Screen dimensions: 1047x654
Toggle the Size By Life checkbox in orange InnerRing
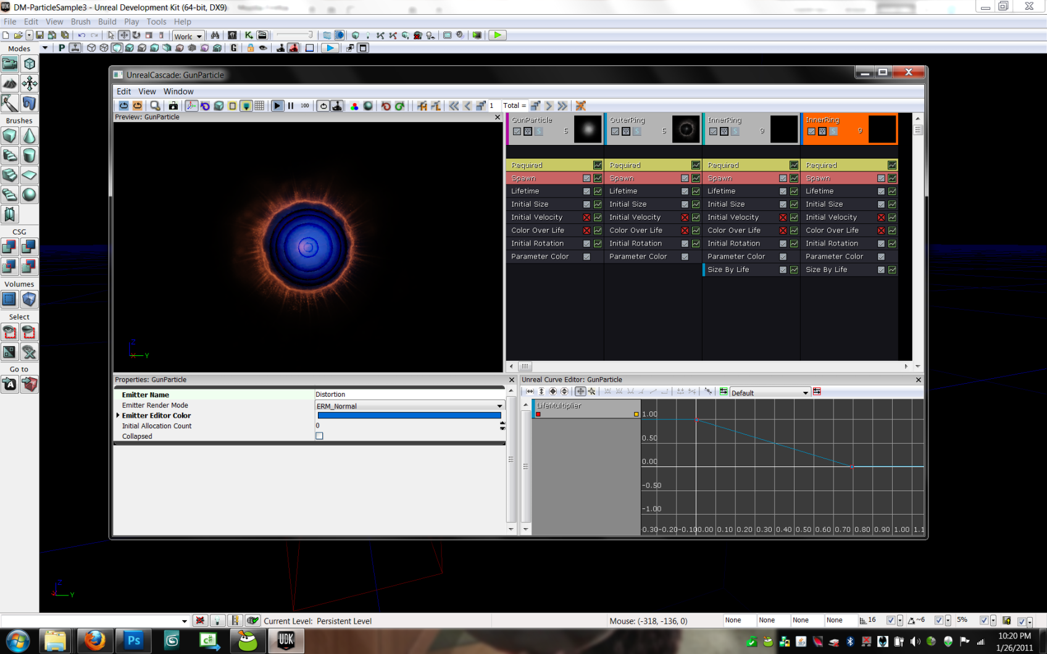coord(881,270)
